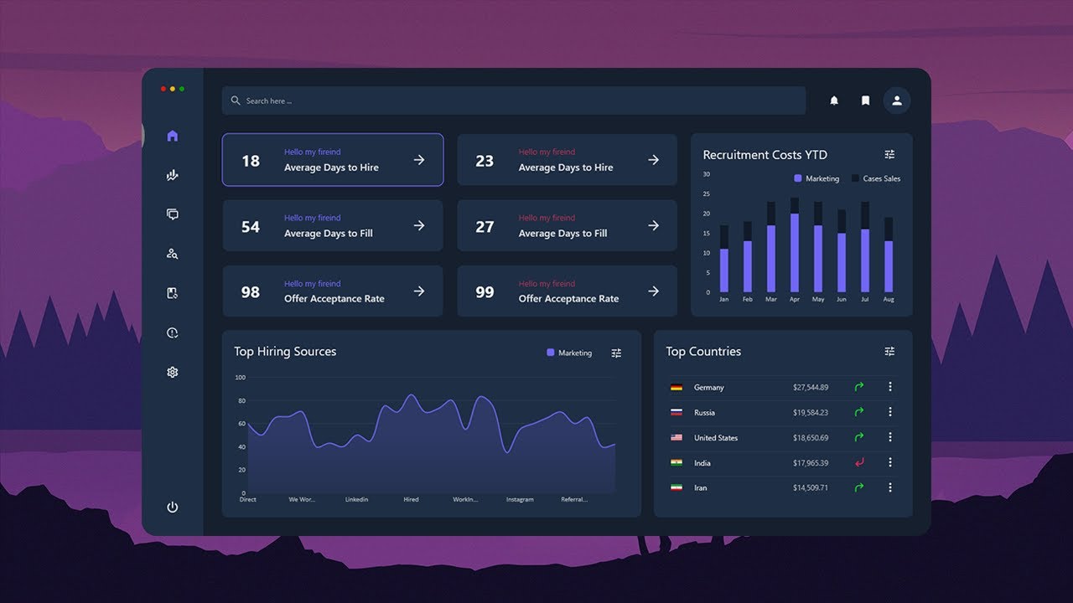This screenshot has width=1073, height=603.
Task: Click the settings gear in sidebar
Action: tap(172, 372)
